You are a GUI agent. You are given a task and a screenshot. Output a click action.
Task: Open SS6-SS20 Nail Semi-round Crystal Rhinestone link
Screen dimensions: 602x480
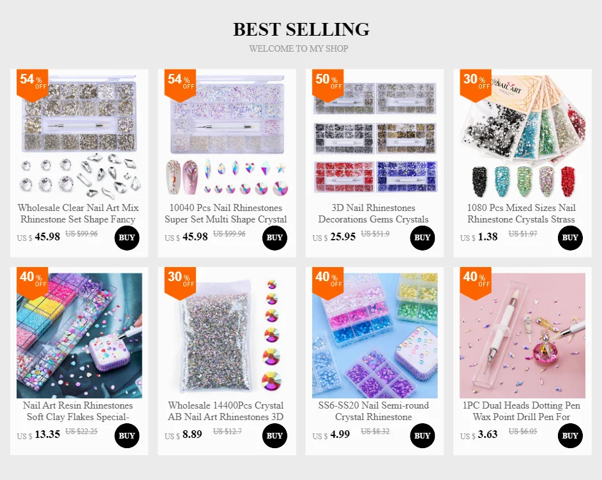tap(373, 411)
